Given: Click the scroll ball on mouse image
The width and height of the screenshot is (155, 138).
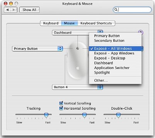Looking at the screenshot, I should coord(77,48).
